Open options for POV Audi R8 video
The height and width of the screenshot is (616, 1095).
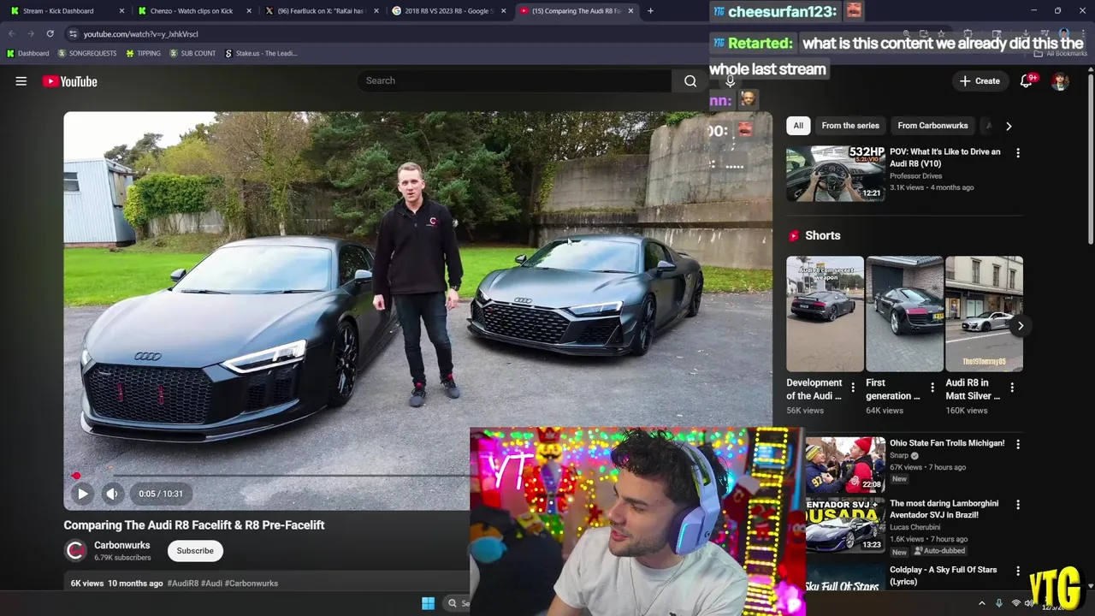1018,153
